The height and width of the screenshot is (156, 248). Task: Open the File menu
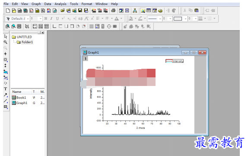click(x=6, y=4)
